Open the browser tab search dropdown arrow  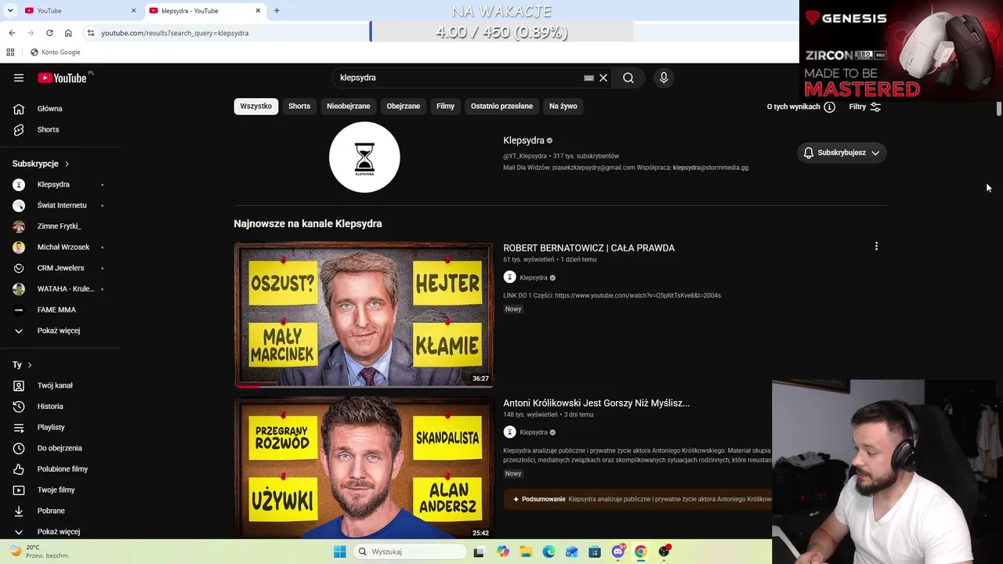(12, 11)
